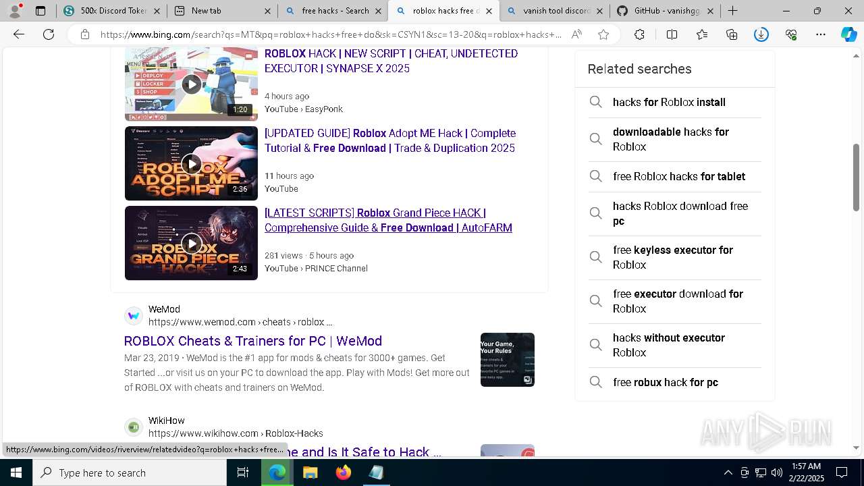Search related 'hacks Roblox download free pc'
This screenshot has height=486, width=864.
tap(675, 213)
